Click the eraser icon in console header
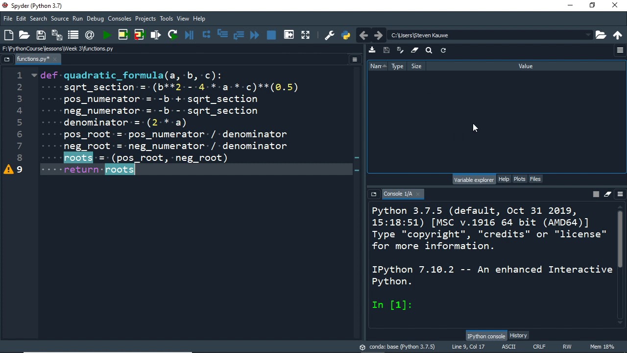 [607, 194]
